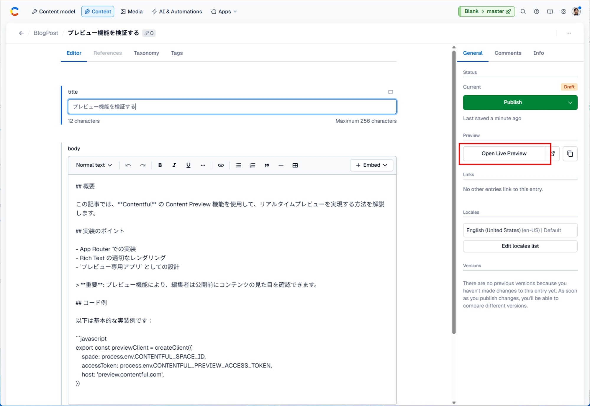Insert a blockquote

(x=267, y=165)
